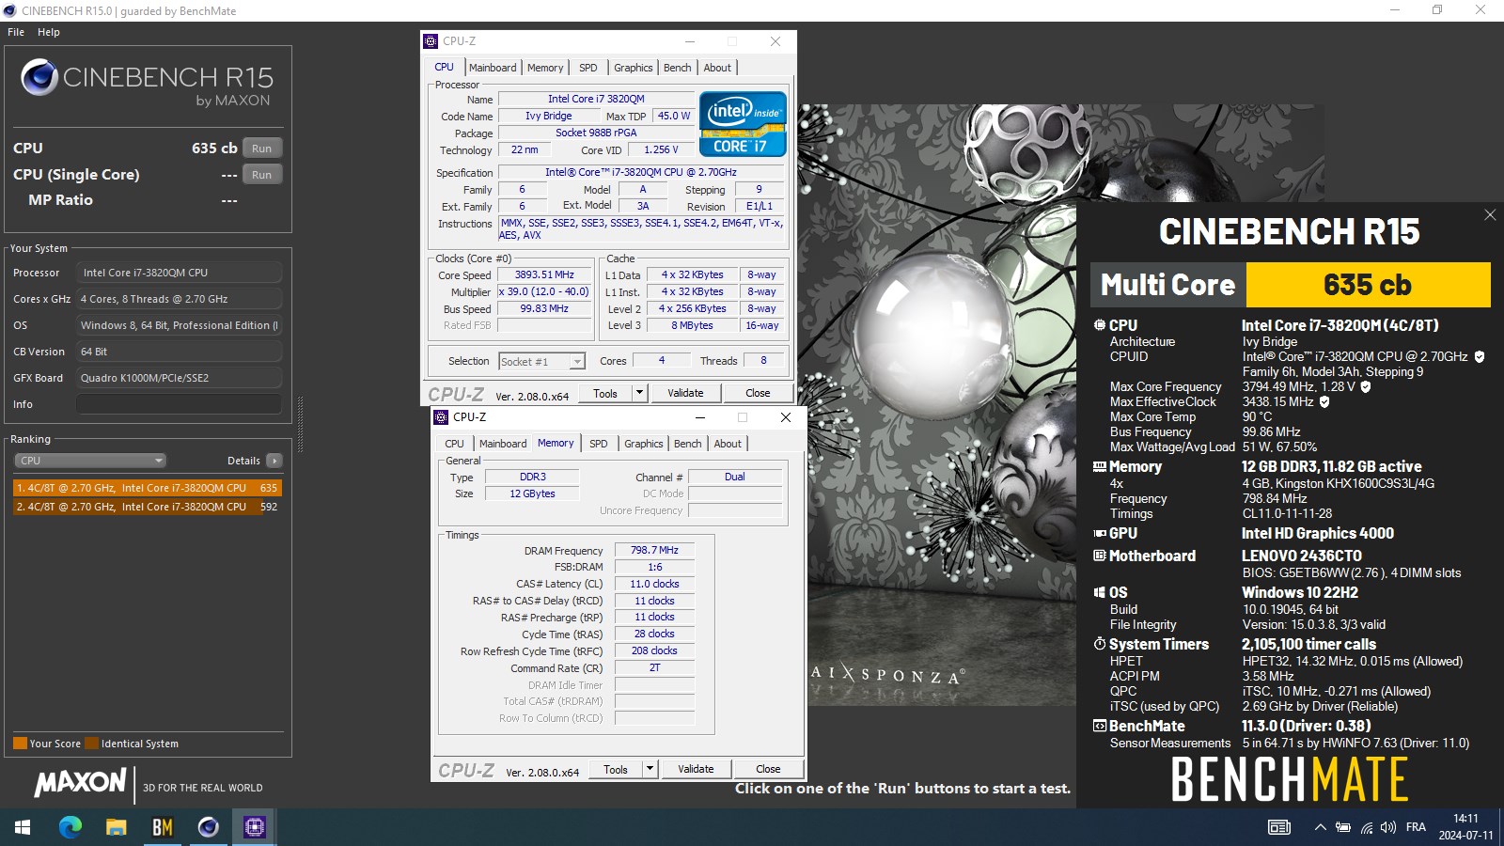Open Tools dropdown arrow in lower CPU-Z

pyautogui.click(x=650, y=769)
